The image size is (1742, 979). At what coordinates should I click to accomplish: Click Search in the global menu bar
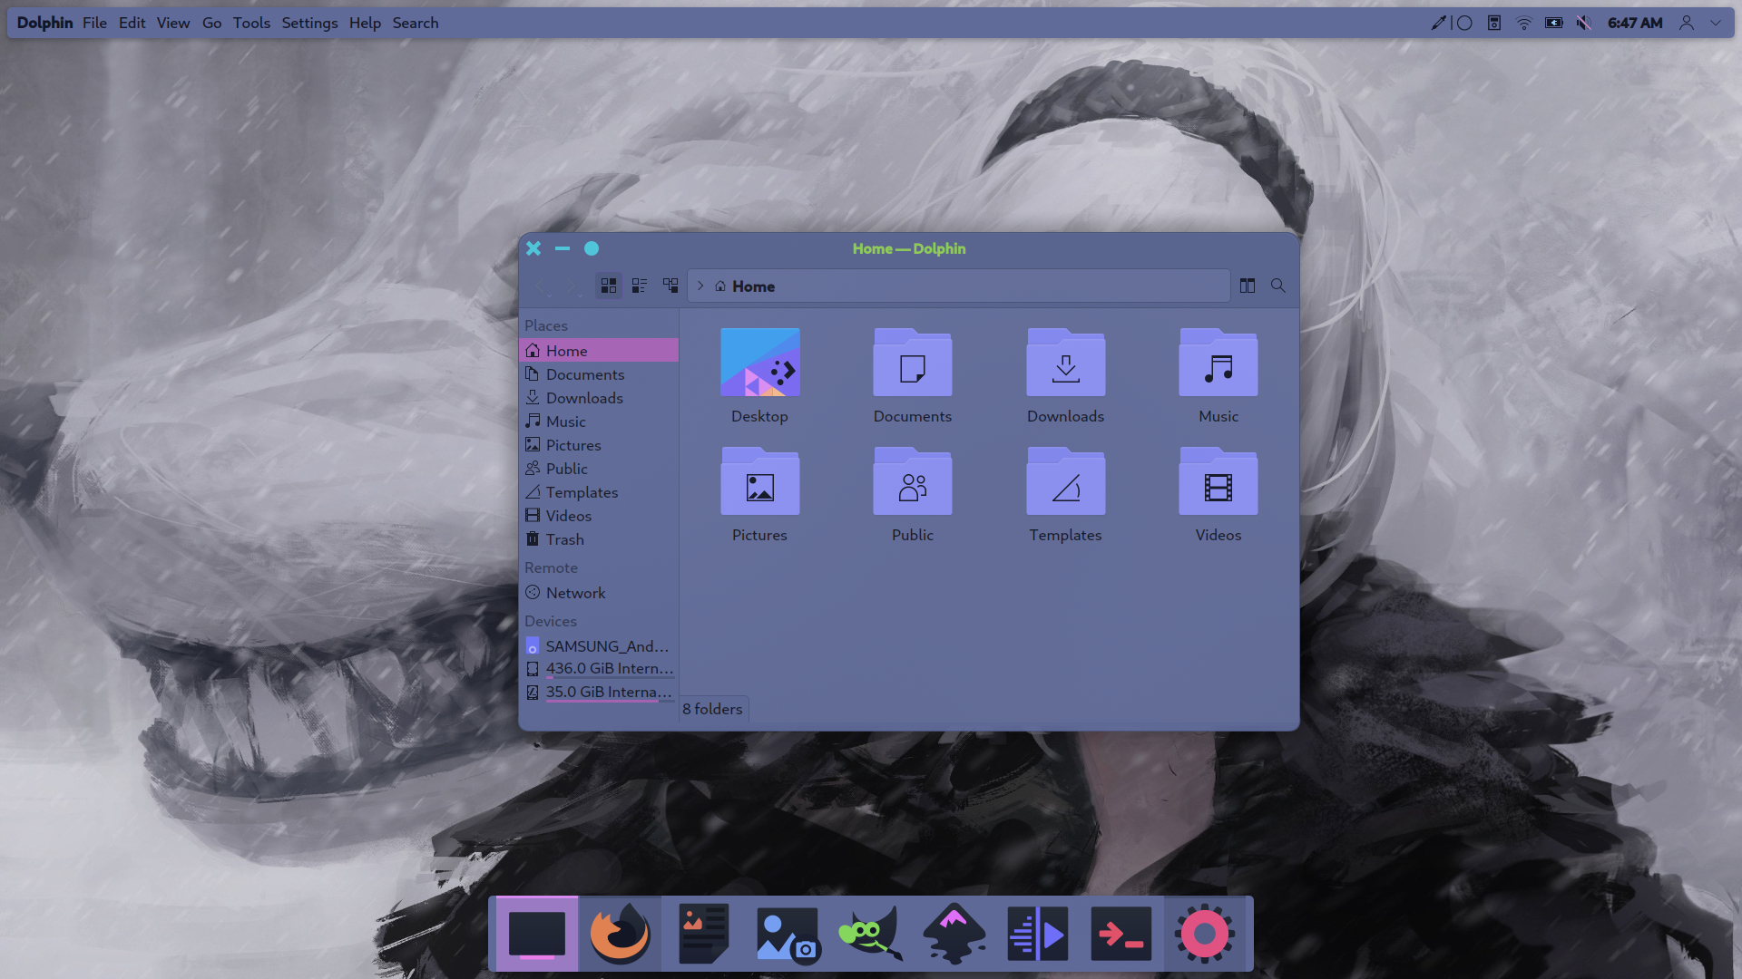tap(416, 23)
